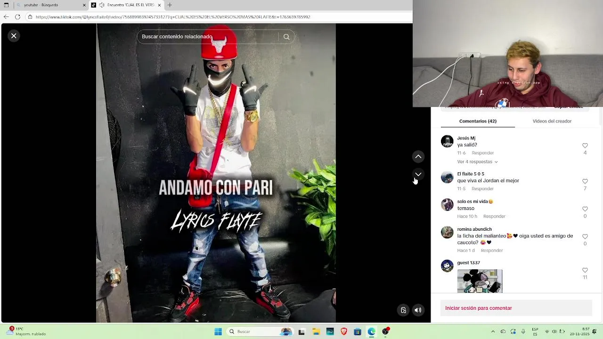
Task: Expand 'Ver 4 respuestas' replies
Action: click(477, 161)
